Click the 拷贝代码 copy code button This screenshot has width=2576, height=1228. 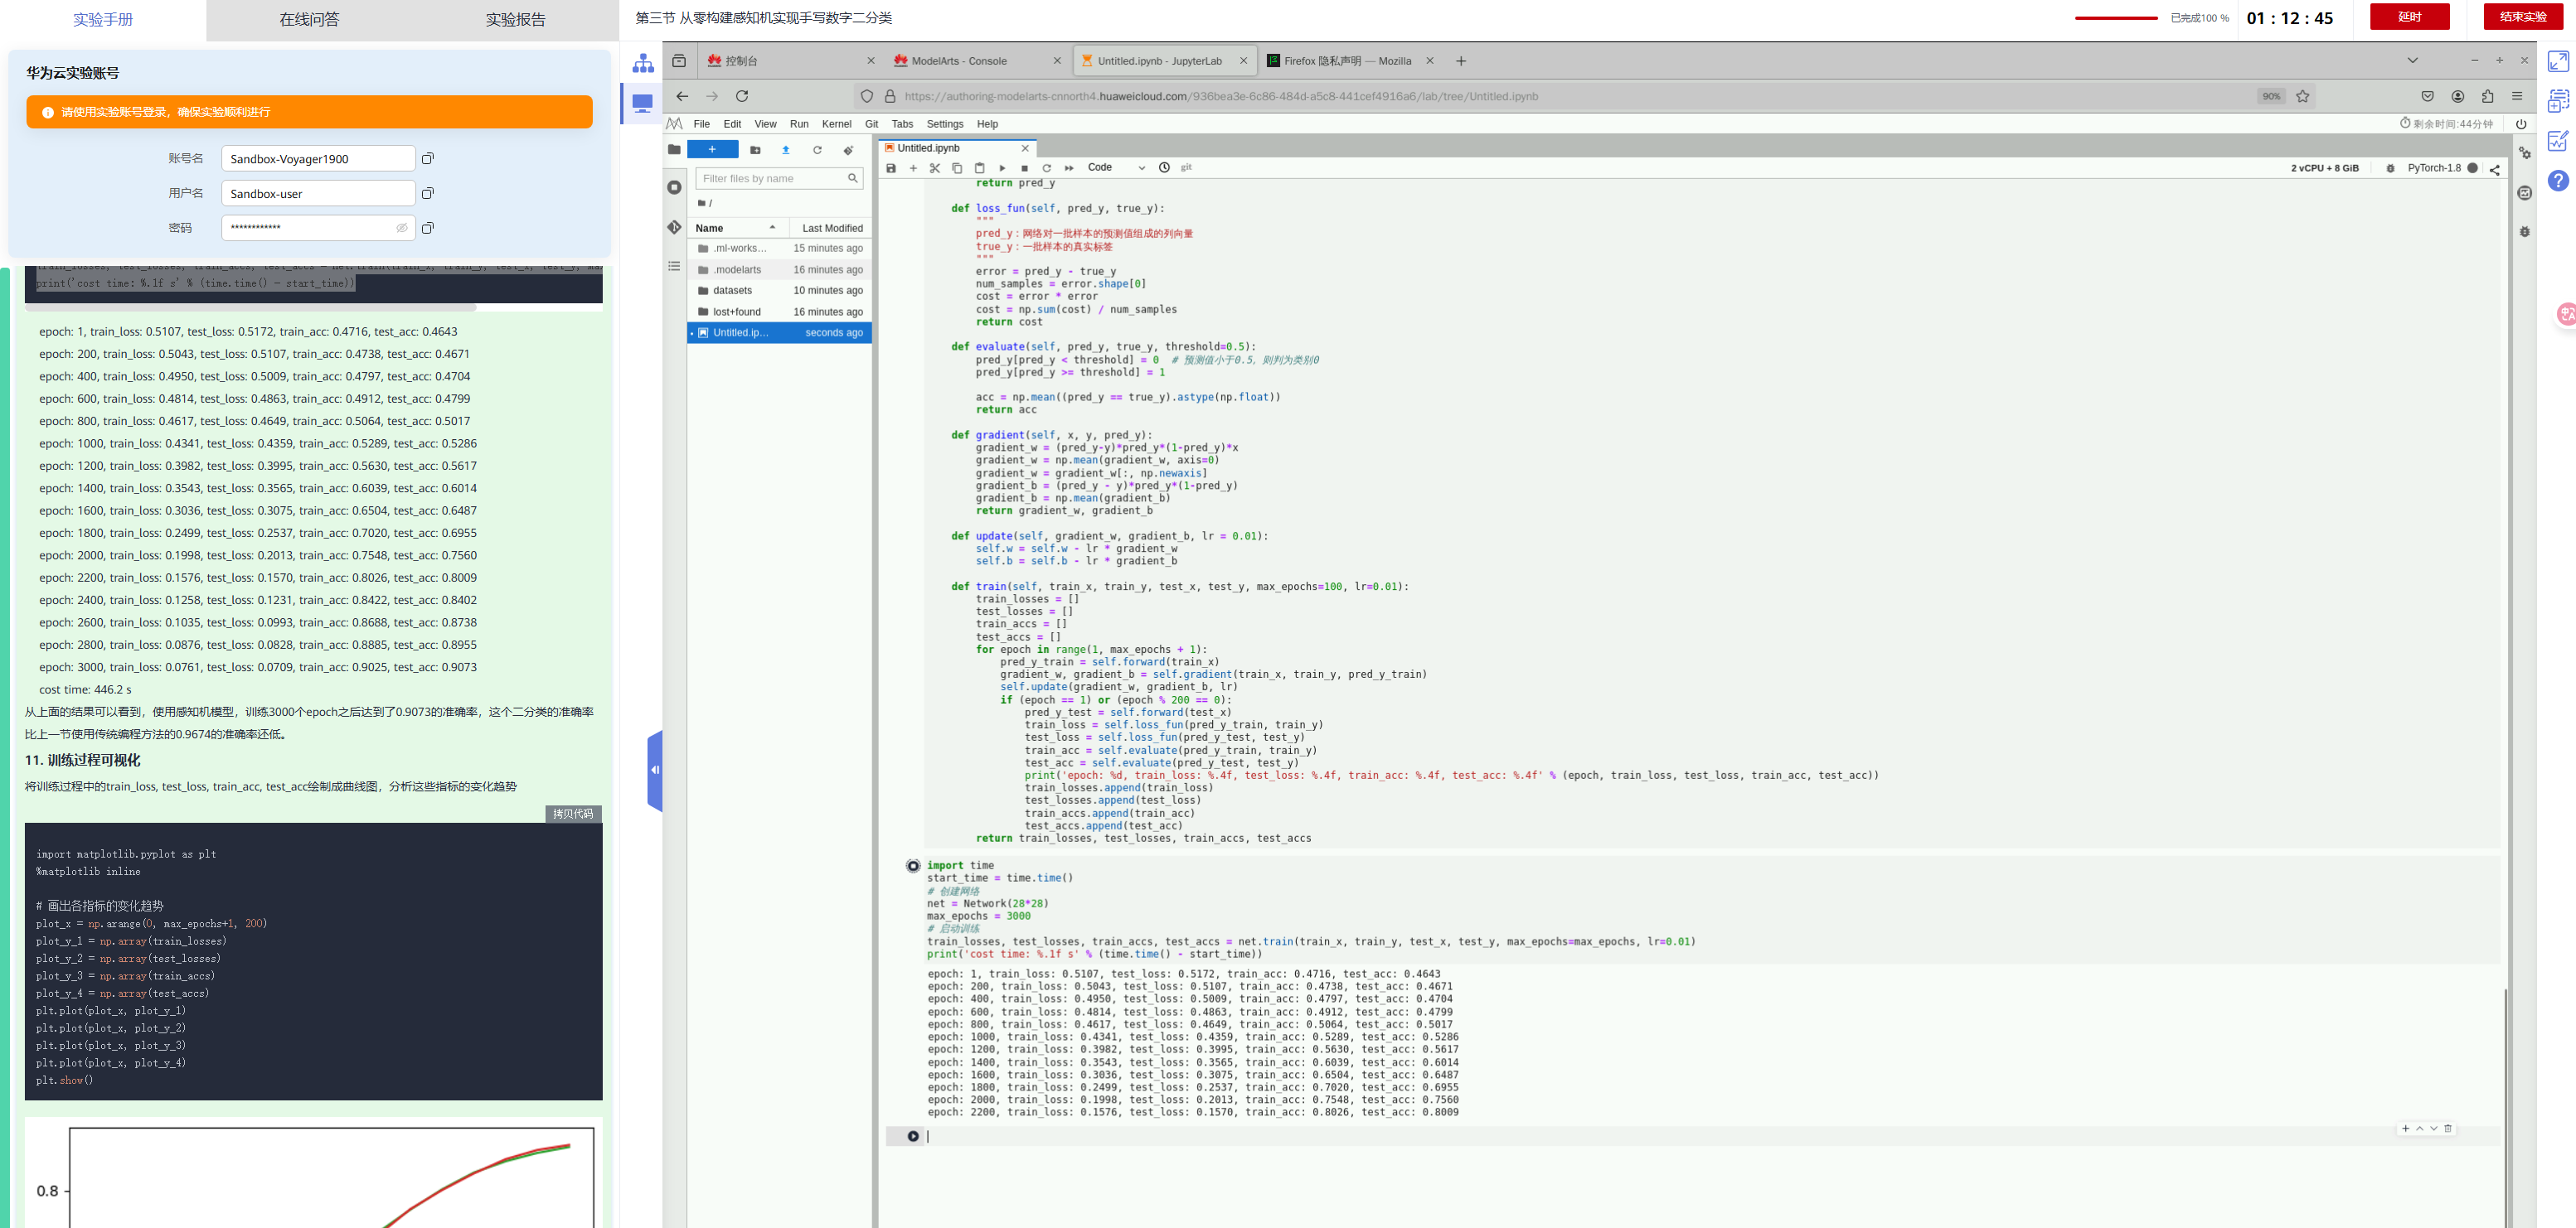click(x=573, y=814)
